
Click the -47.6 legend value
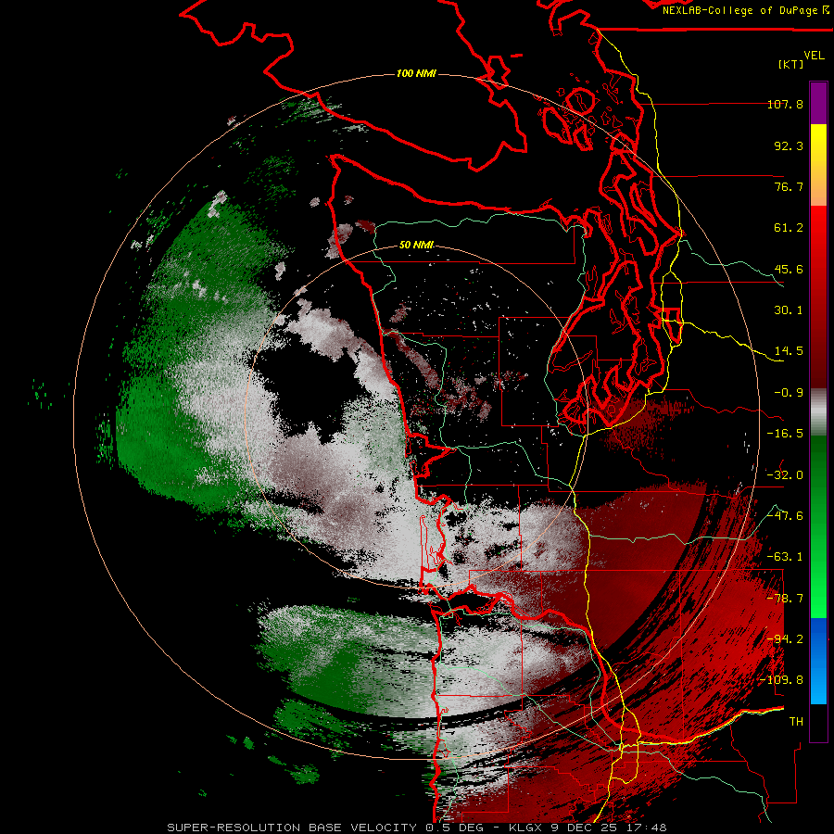click(x=785, y=516)
